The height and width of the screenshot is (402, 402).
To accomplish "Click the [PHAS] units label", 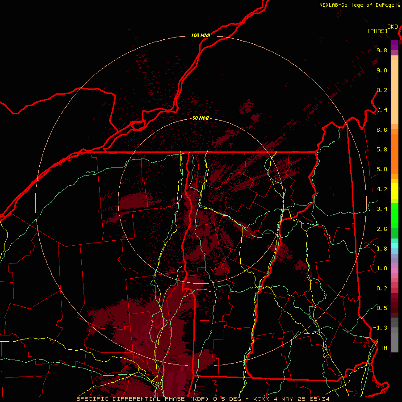I will point(377,31).
